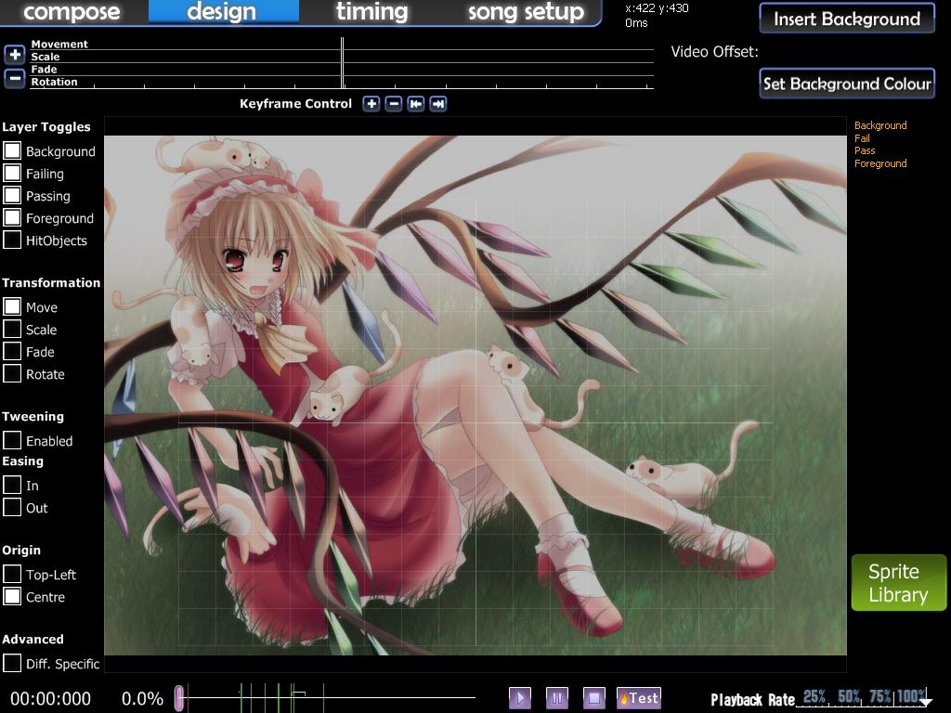Set origin to Centre
Screen dimensions: 951x713
click(12, 597)
